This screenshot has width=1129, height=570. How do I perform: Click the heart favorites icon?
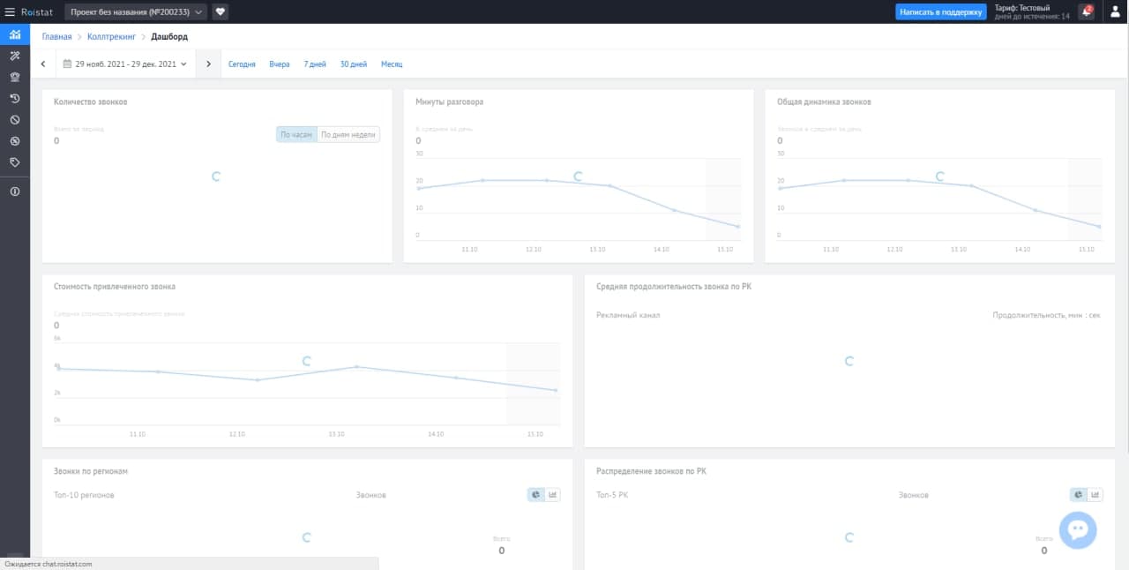click(221, 12)
